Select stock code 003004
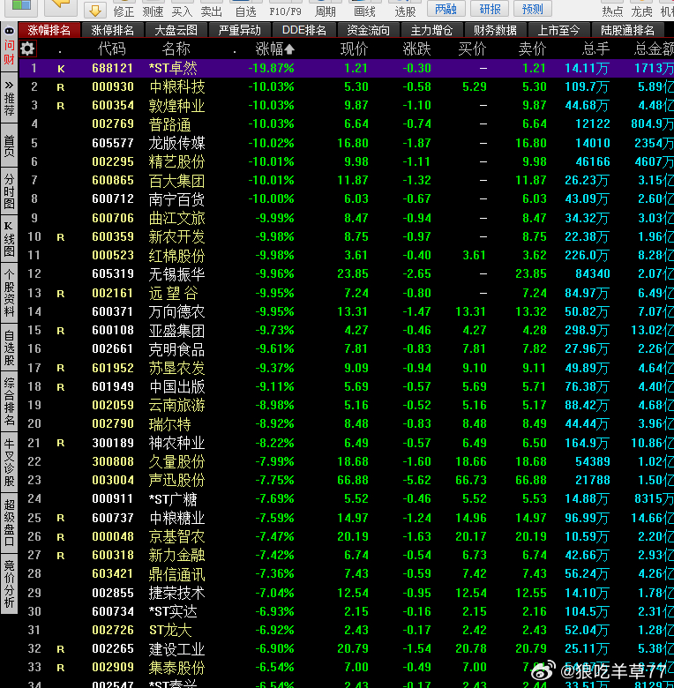 pos(113,480)
